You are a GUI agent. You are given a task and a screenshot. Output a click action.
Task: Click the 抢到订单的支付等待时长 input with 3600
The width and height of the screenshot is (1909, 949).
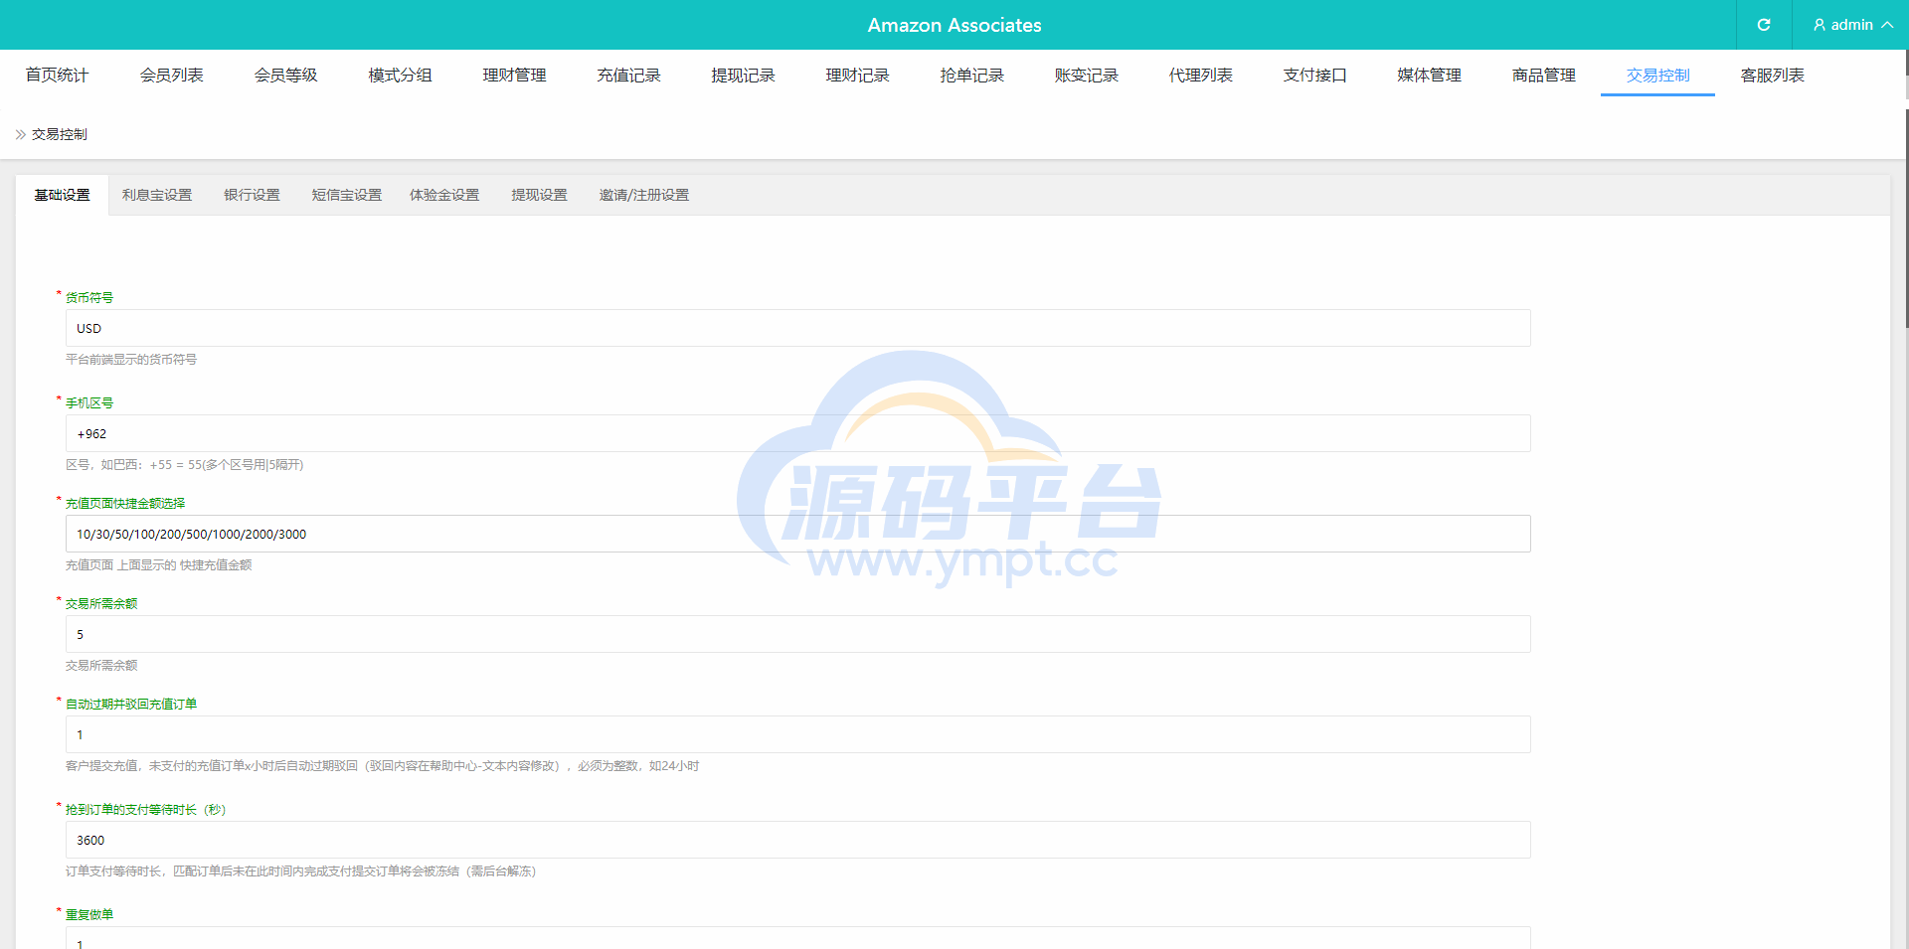[x=797, y=840]
